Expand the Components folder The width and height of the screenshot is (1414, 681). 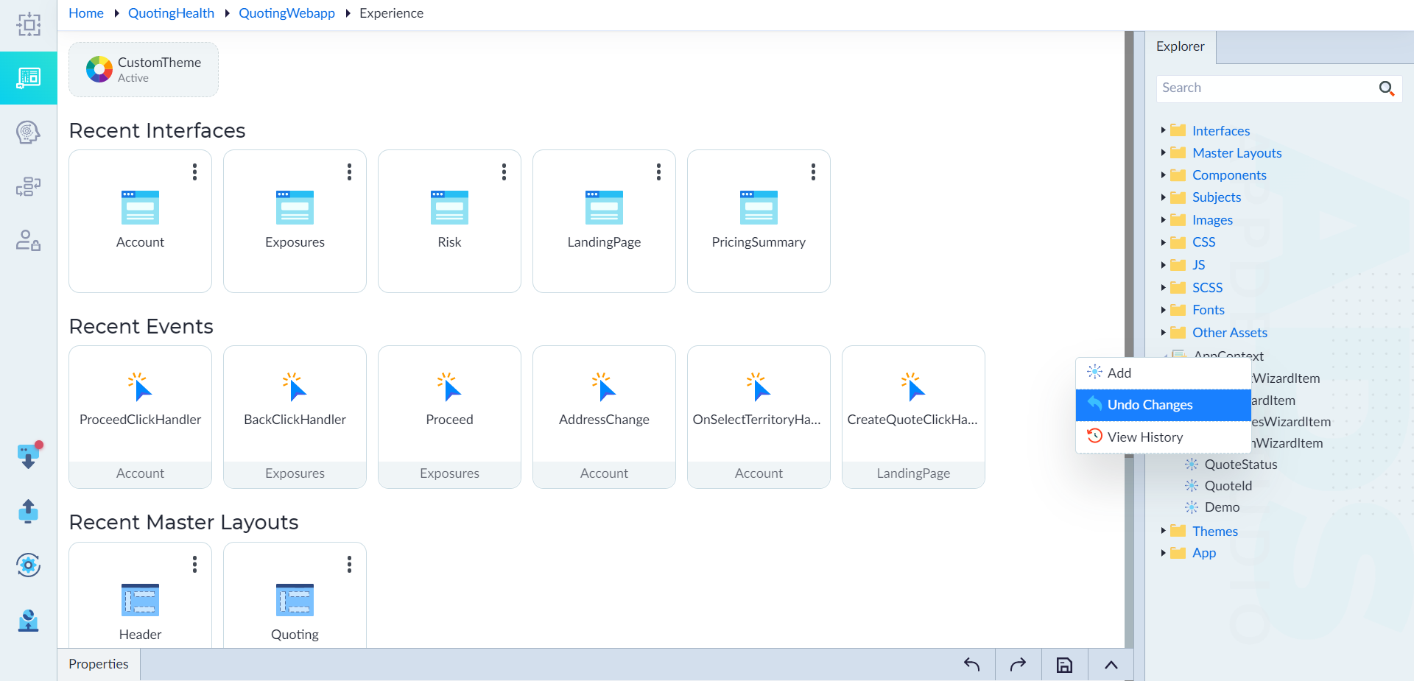coord(1163,174)
